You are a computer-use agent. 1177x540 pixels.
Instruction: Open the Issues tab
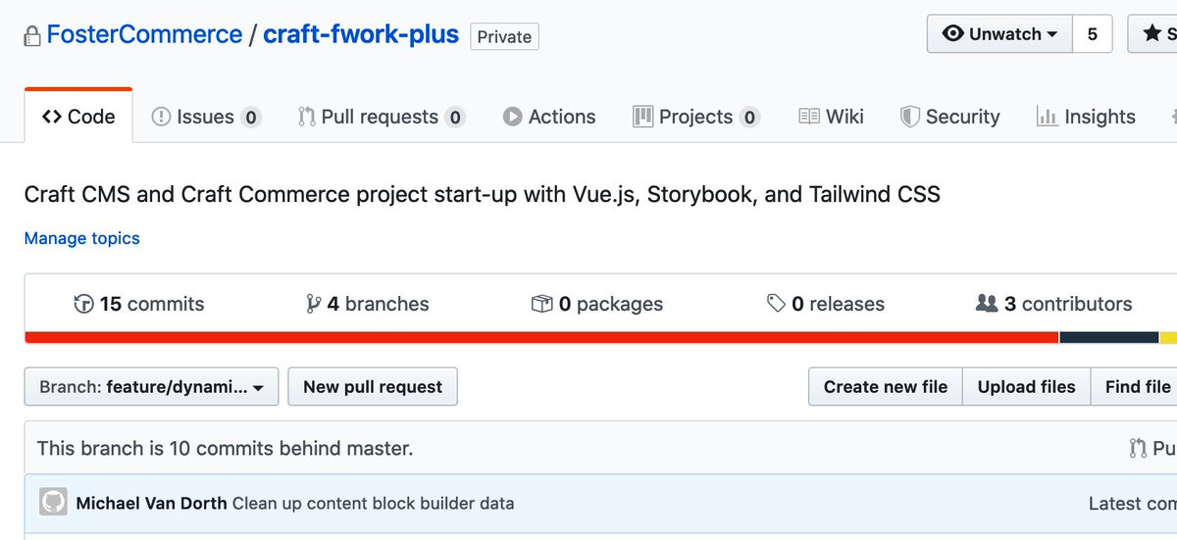[206, 117]
